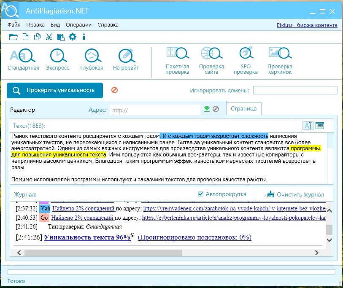Select the Глубокая check mode
Viewport: 343px width, 288px height.
[92, 59]
